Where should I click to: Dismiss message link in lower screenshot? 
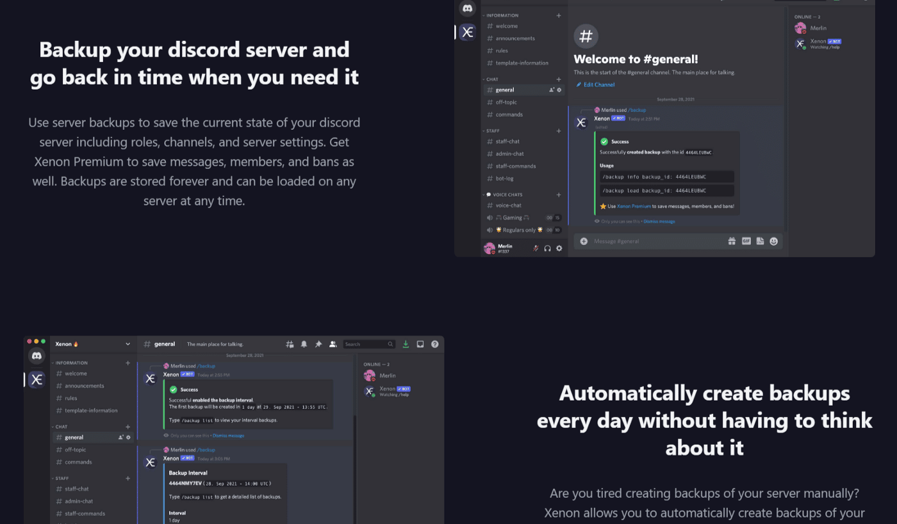pos(228,436)
